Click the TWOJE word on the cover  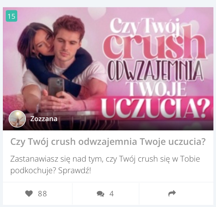pyautogui.click(x=156, y=89)
